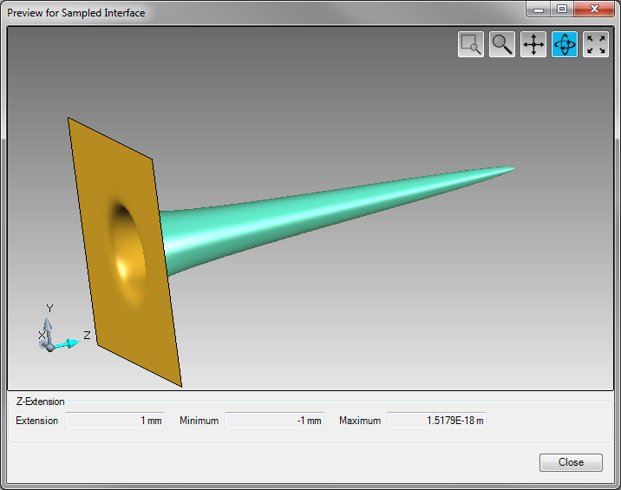Viewport: 621px width, 490px height.
Task: Click the Close button
Action: coord(571,462)
